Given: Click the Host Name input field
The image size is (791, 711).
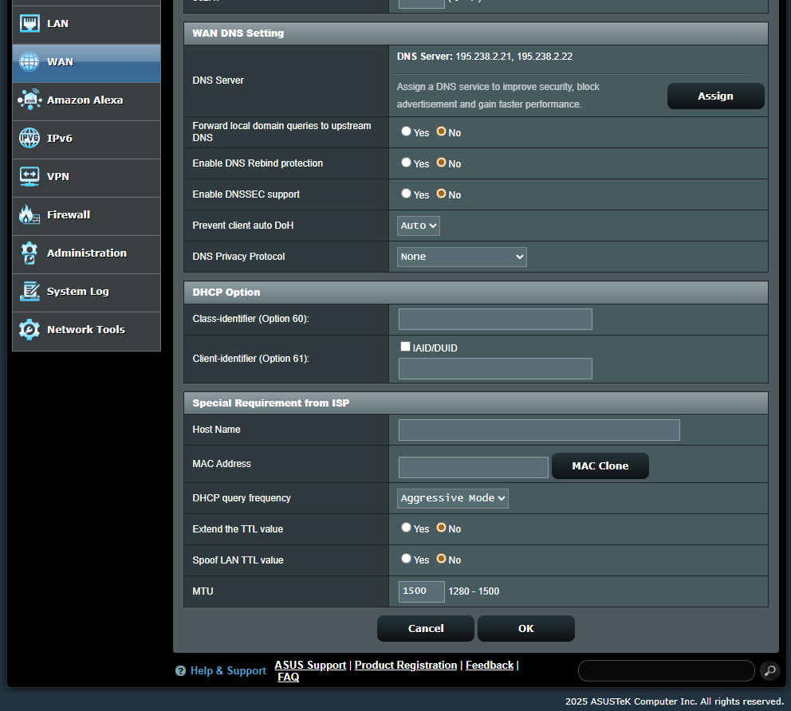Looking at the screenshot, I should (539, 430).
